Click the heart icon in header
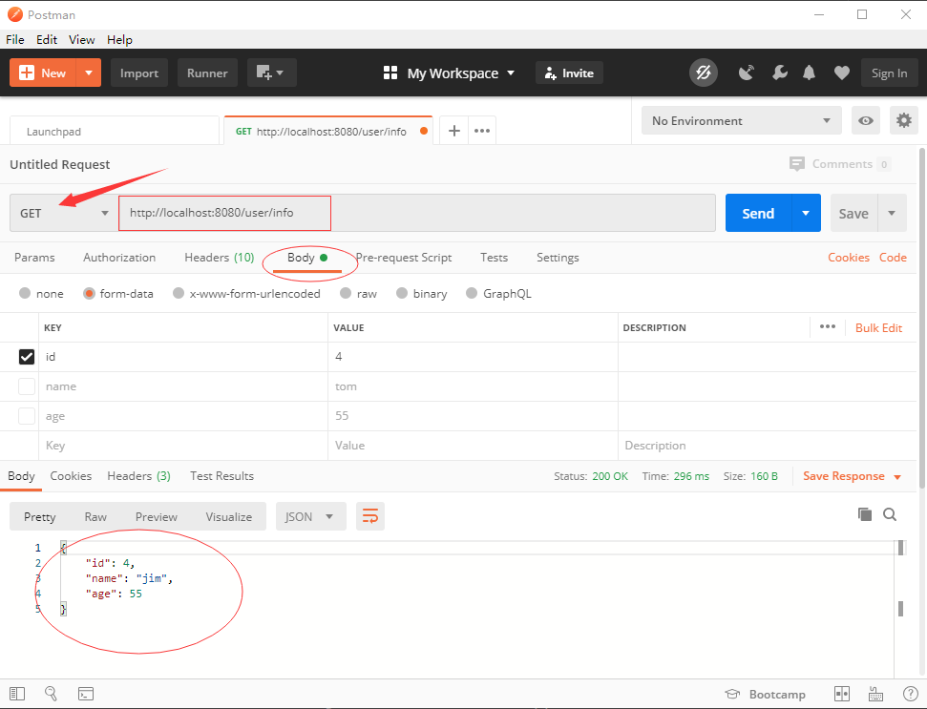 (x=841, y=73)
